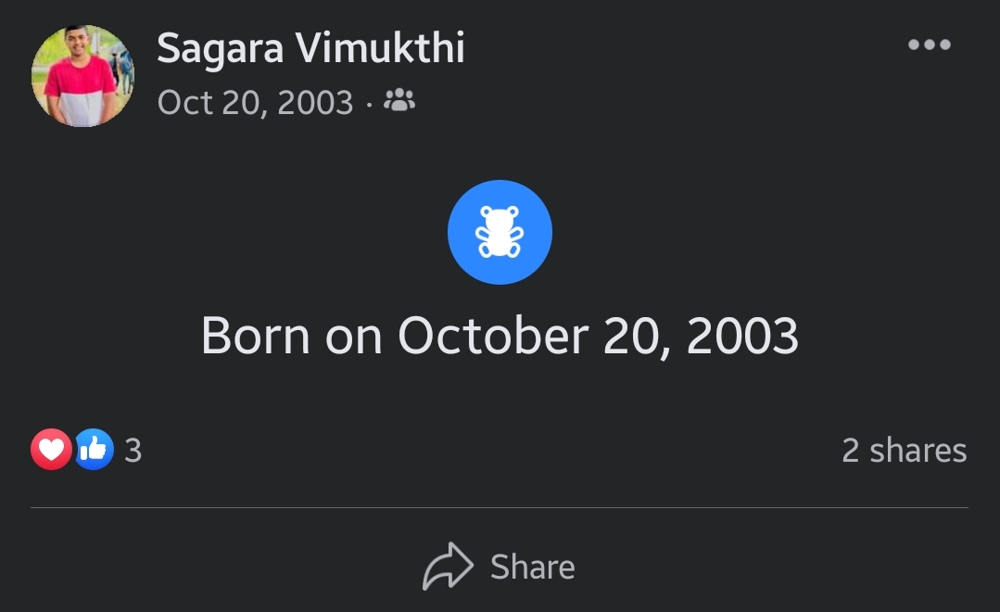Click the Share arrow icon
Image resolution: width=1000 pixels, height=612 pixels.
pyautogui.click(x=448, y=566)
